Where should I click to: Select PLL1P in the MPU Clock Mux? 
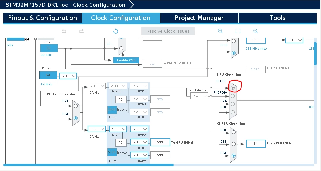point(233,88)
